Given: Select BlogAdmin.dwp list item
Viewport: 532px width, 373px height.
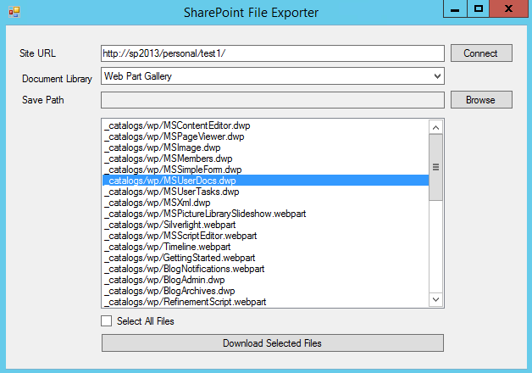Looking at the screenshot, I should coord(164,280).
